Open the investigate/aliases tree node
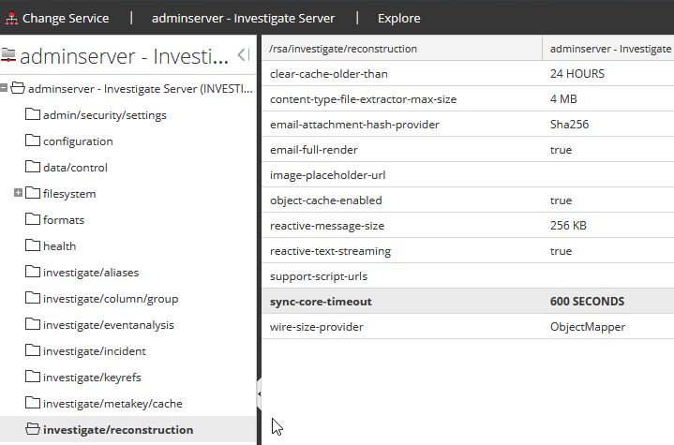The height and width of the screenshot is (445, 674). pyautogui.click(x=90, y=273)
